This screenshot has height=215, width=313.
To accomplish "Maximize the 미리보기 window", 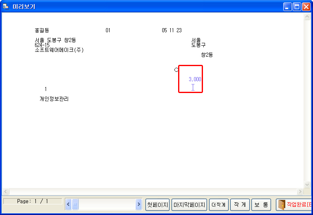I will (297, 7).
